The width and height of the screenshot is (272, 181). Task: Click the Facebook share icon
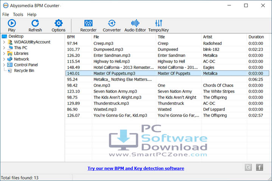(260, 167)
